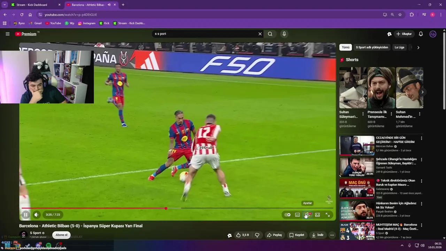Open YouTube notifications bell
446x251 pixels.
[421, 34]
